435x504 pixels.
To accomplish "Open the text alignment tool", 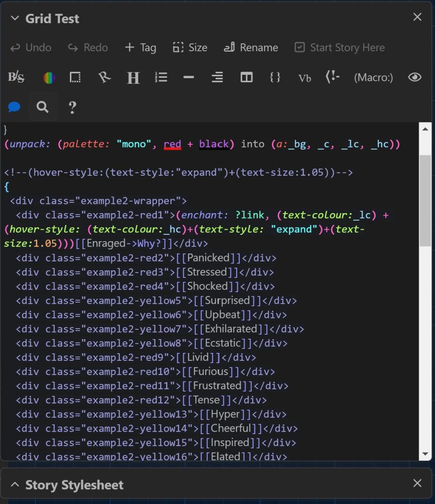I will [217, 77].
